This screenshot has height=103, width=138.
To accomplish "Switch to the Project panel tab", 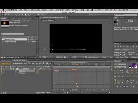I will 4,18.
